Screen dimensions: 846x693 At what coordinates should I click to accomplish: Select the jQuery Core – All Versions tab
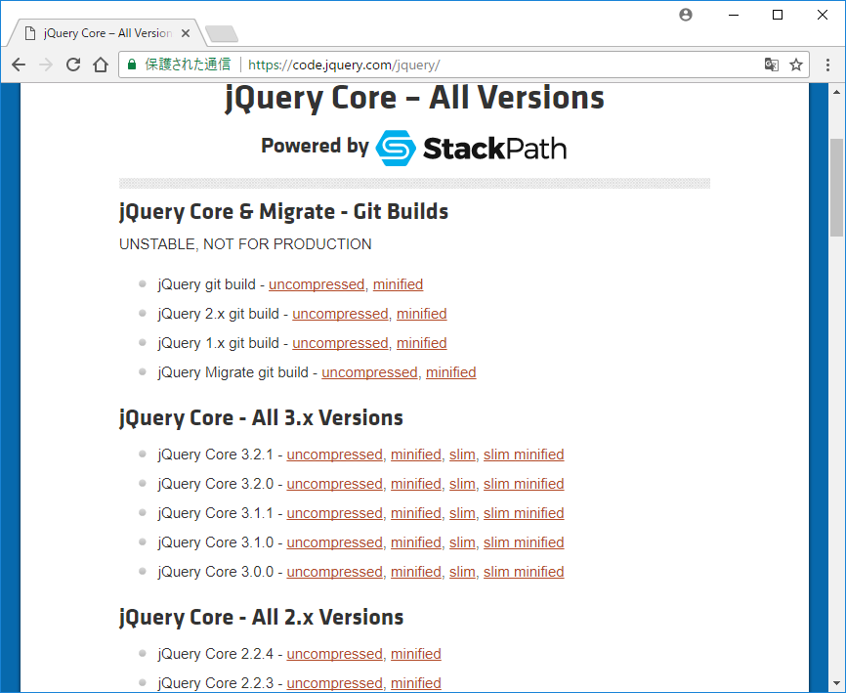point(107,33)
